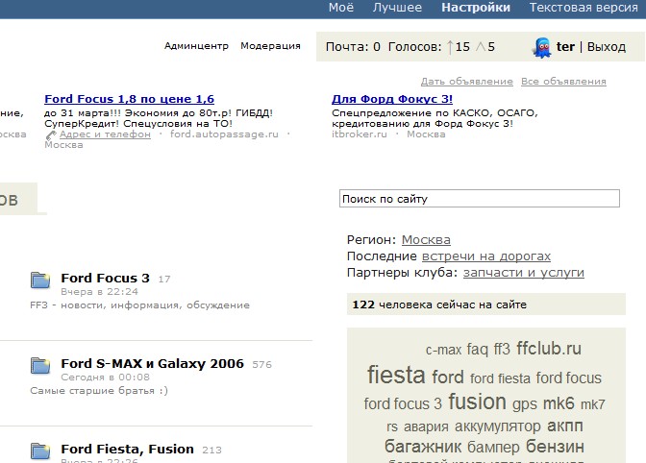Select the large fiesta tag
This screenshot has height=463, width=646.
pyautogui.click(x=396, y=375)
